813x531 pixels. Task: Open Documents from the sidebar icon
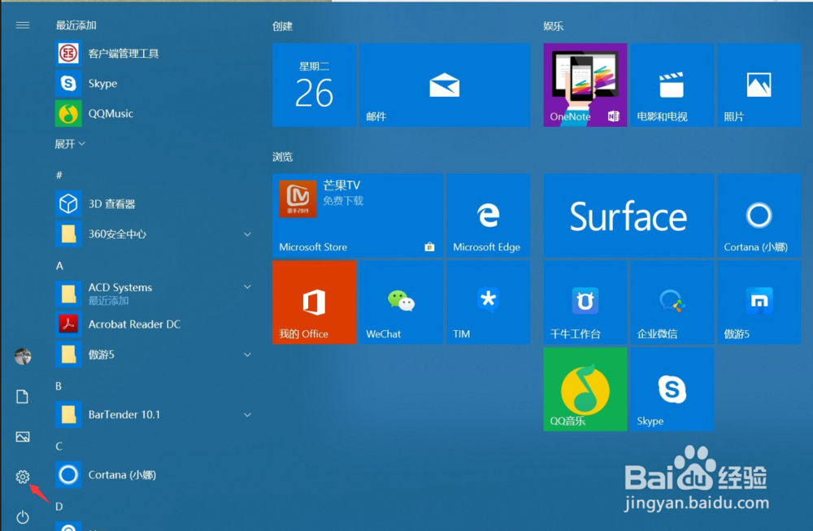tap(22, 397)
